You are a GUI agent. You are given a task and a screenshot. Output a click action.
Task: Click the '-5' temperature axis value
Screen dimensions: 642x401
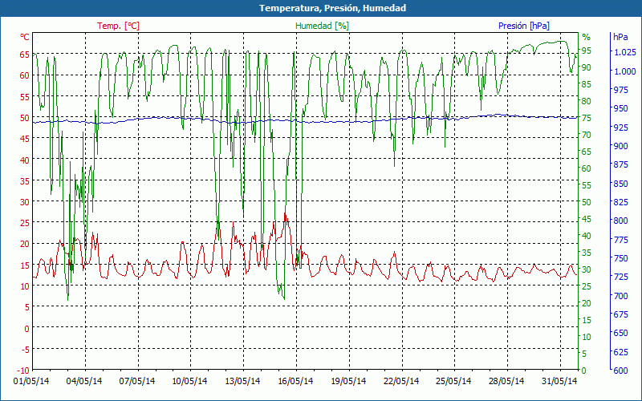coord(25,349)
